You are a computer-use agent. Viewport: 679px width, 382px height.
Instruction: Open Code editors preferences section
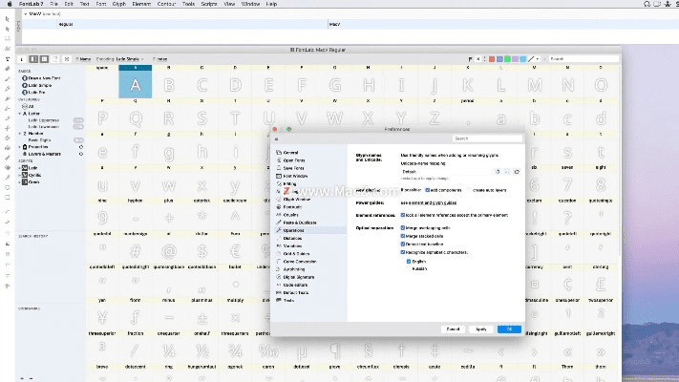pos(295,284)
